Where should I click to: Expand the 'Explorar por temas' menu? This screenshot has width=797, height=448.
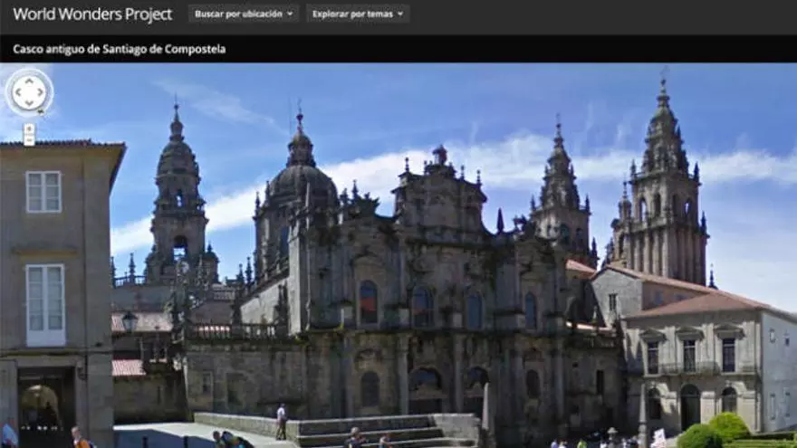(x=357, y=14)
